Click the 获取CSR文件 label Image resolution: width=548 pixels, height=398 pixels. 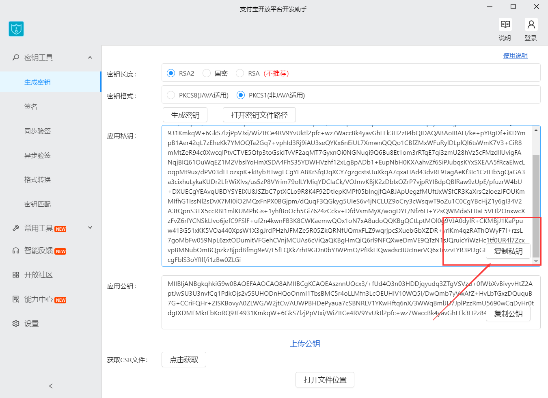click(x=127, y=360)
